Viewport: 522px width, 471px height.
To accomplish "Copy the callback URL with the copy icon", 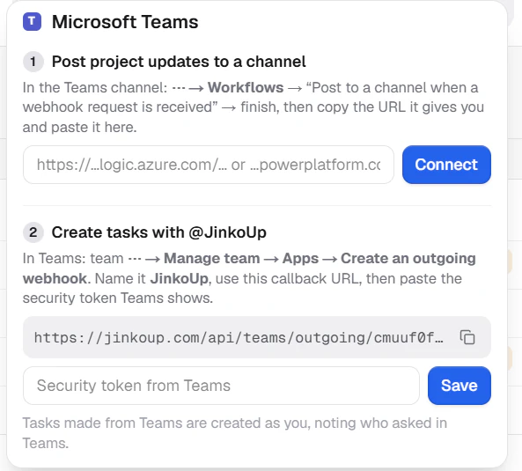I will pos(467,337).
